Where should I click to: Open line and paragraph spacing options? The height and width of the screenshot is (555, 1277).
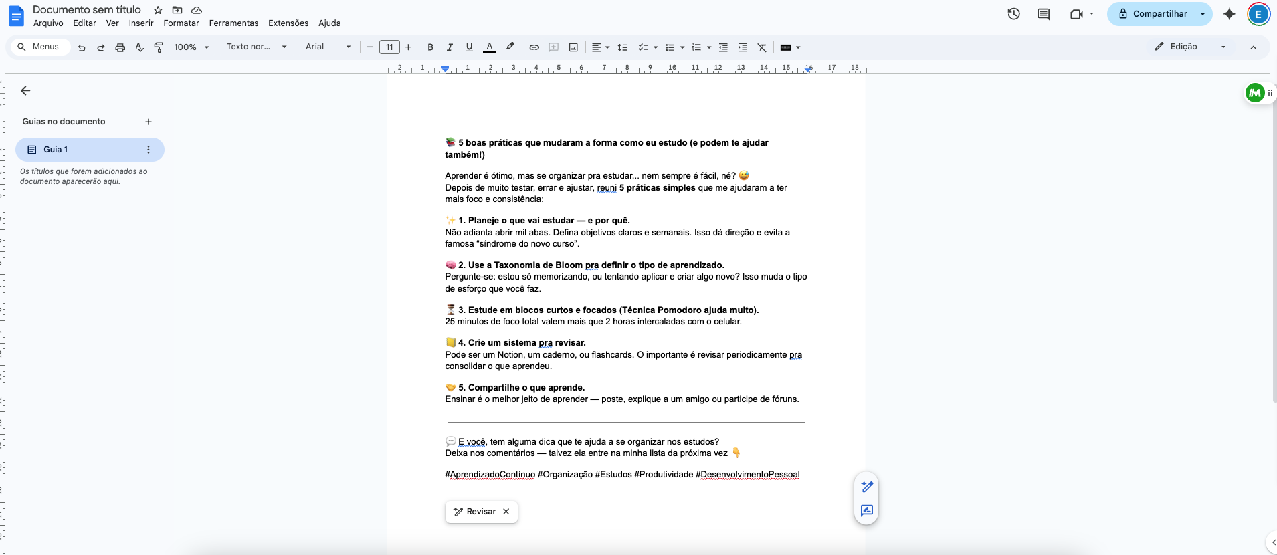623,47
